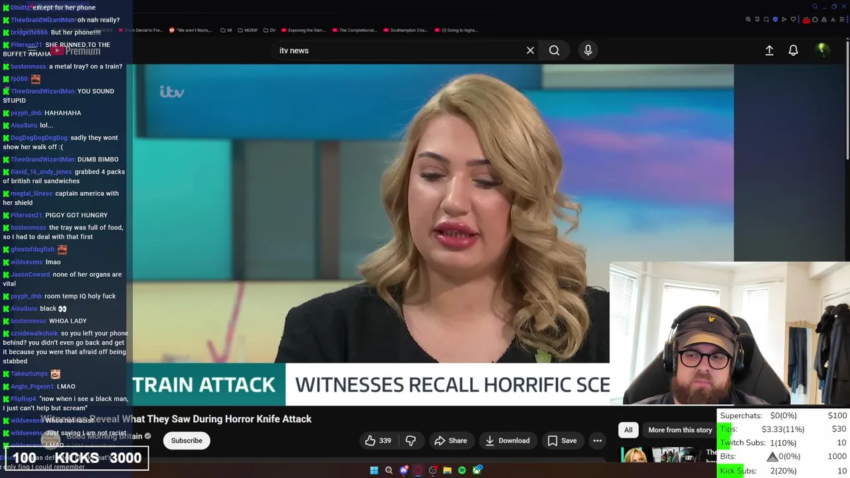Click the snapshot icon in the address bar

tap(766, 19)
